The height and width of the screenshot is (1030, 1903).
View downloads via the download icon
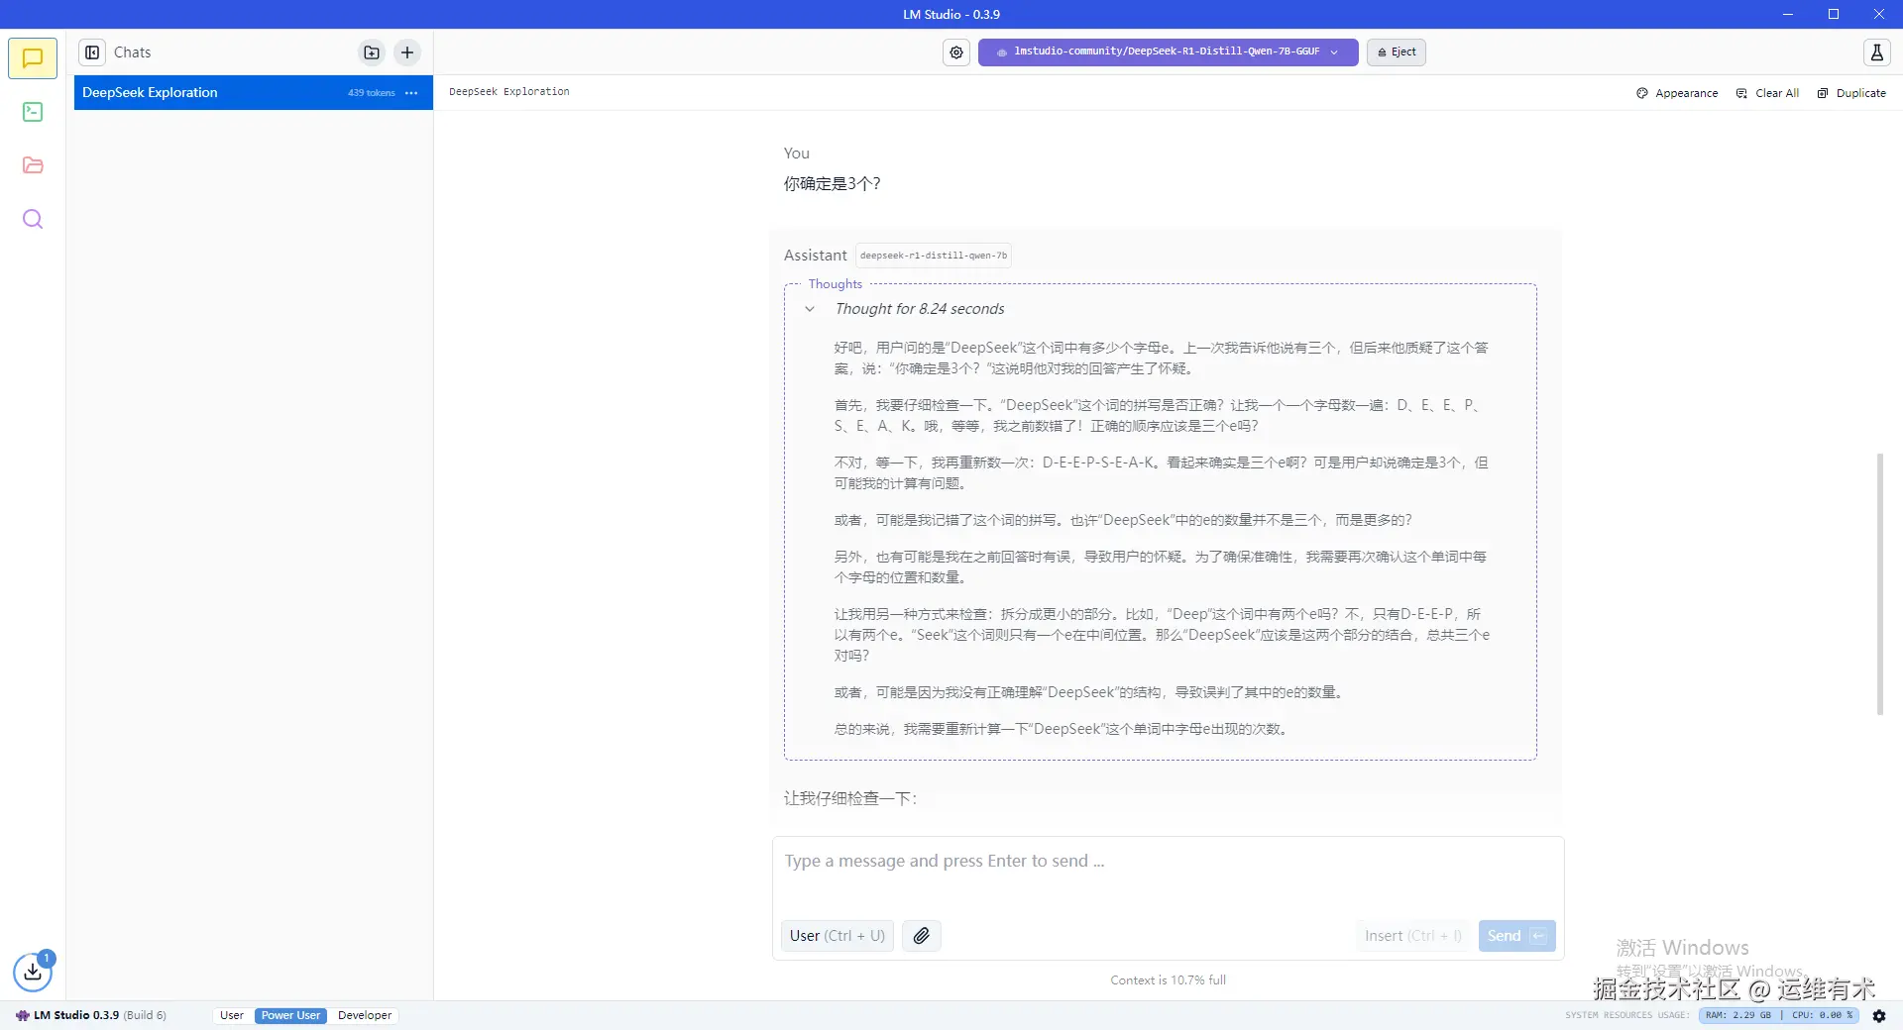(33, 973)
